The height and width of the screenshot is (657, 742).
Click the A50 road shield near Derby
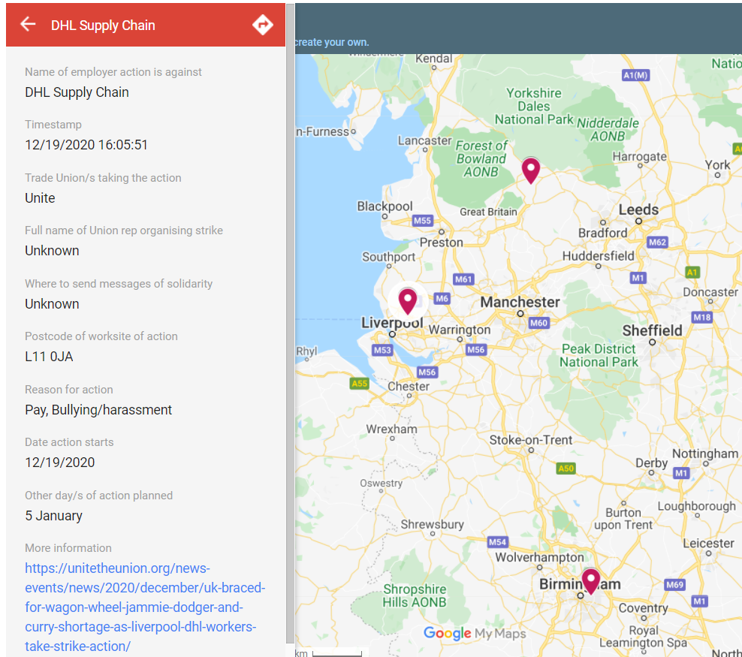[x=566, y=469]
